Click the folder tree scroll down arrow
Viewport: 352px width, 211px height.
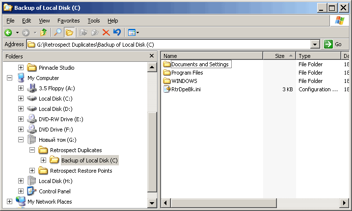point(152,203)
